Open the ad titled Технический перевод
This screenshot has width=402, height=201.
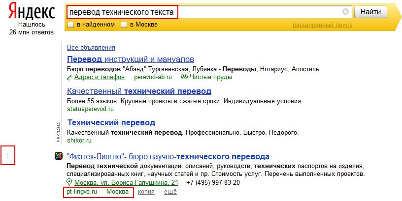point(111,123)
